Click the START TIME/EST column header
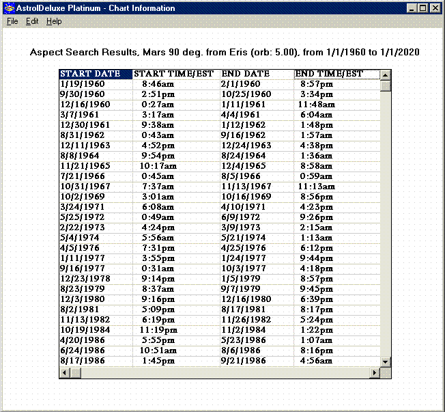 pos(176,74)
